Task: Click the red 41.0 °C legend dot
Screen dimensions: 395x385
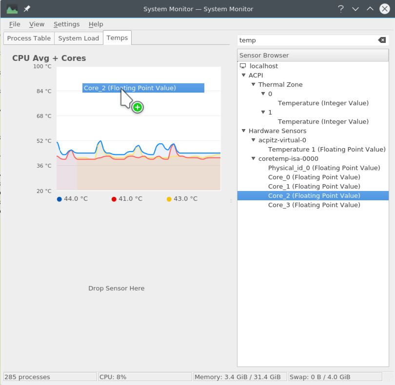Action: pyautogui.click(x=114, y=199)
